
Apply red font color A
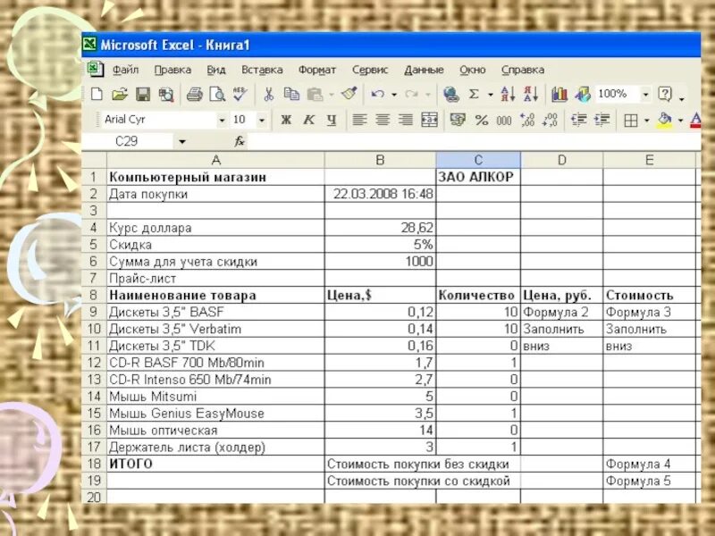[x=695, y=120]
